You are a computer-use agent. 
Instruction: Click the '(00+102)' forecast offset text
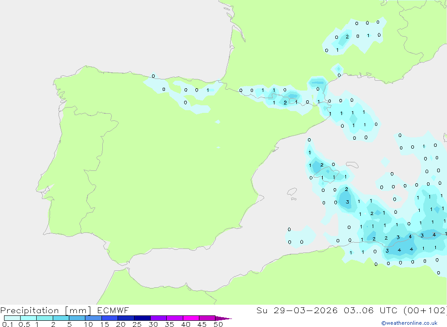425,310
